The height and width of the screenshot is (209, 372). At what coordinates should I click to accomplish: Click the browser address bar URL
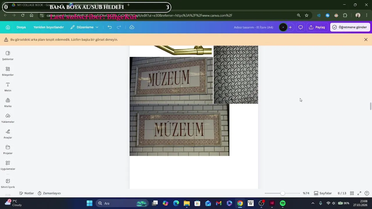click(x=139, y=15)
